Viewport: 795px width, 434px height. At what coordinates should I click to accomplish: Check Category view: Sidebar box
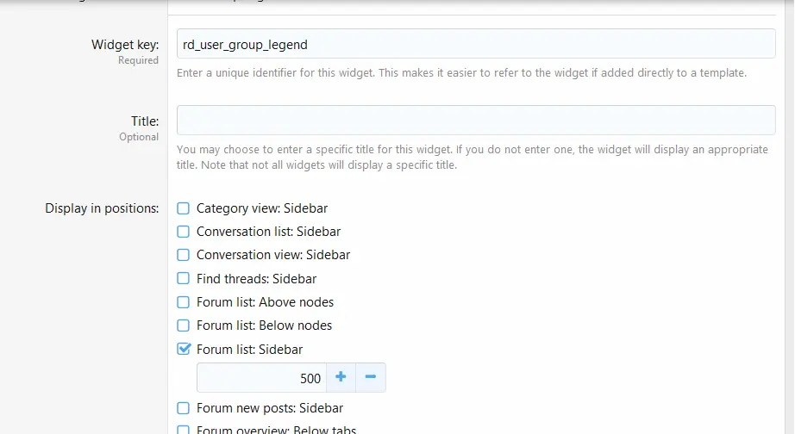pyautogui.click(x=183, y=208)
